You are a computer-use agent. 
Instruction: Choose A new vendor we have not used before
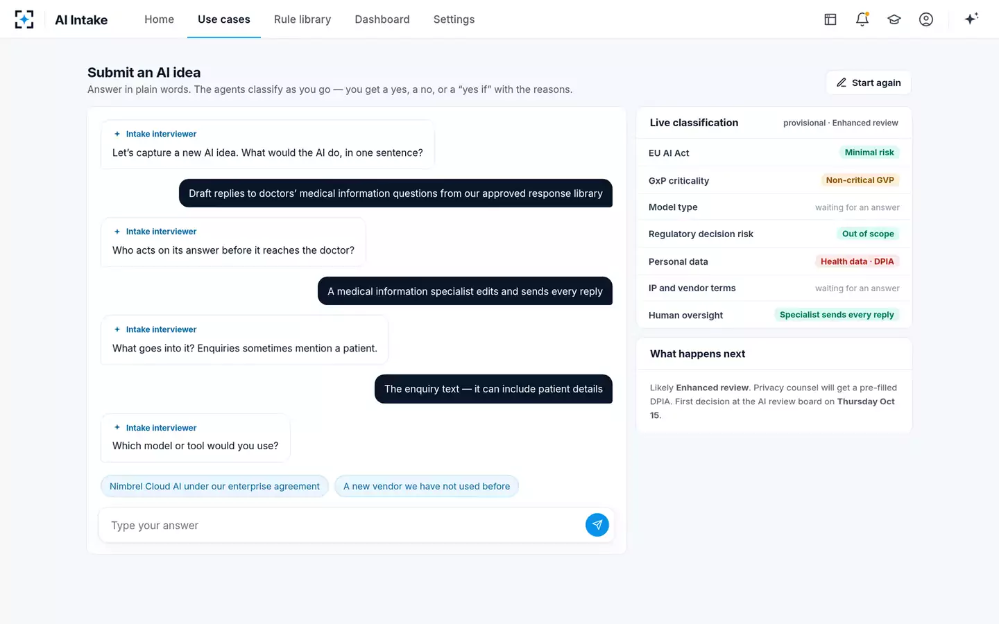pos(427,486)
